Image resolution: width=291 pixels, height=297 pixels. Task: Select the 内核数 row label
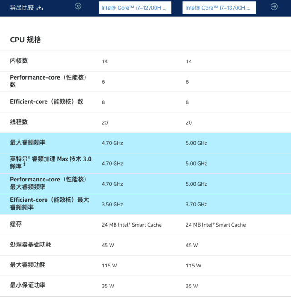click(x=19, y=61)
